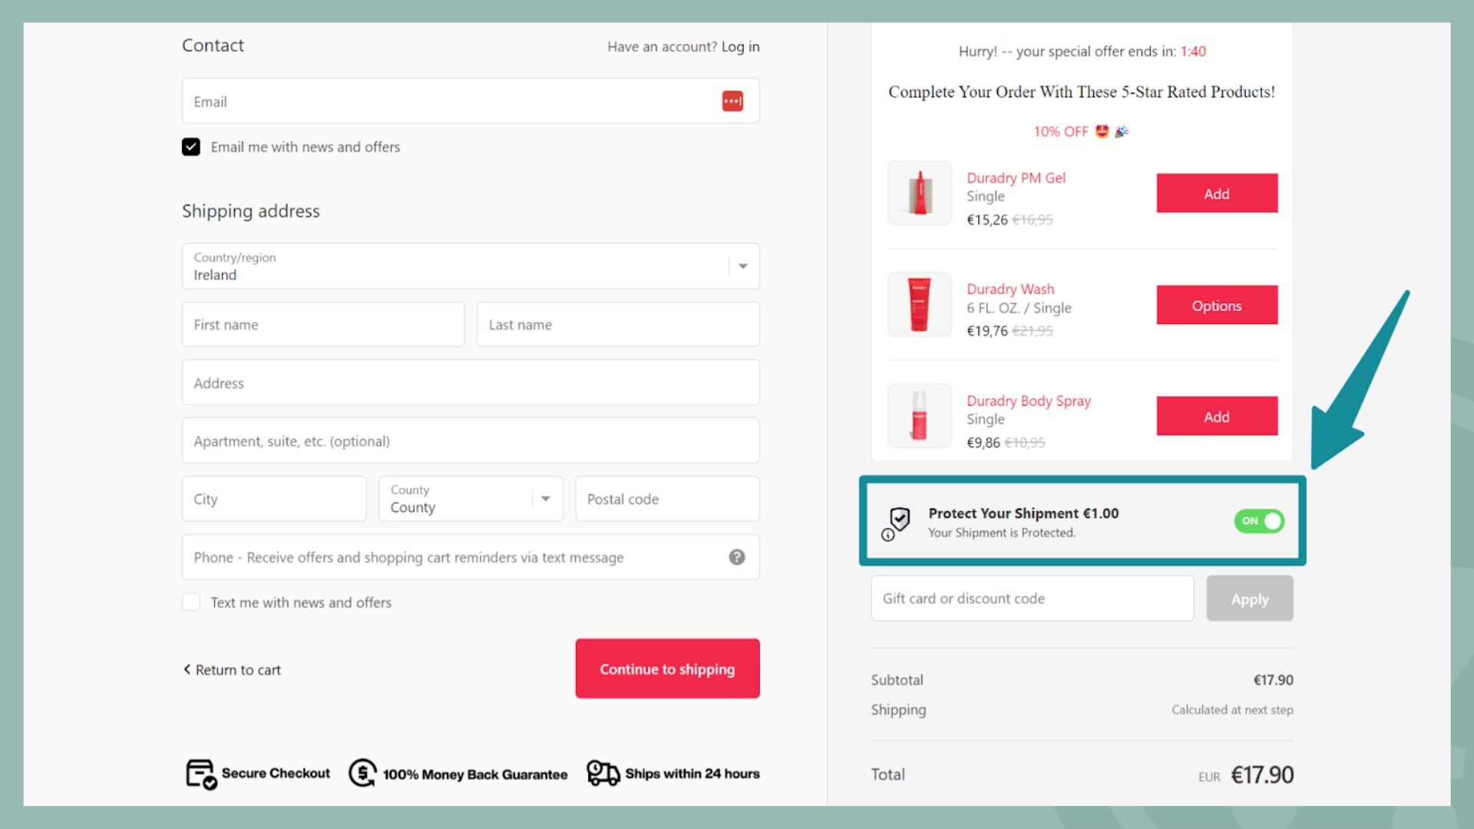Click the Money Back Guarantee dollar icon

pos(362,773)
